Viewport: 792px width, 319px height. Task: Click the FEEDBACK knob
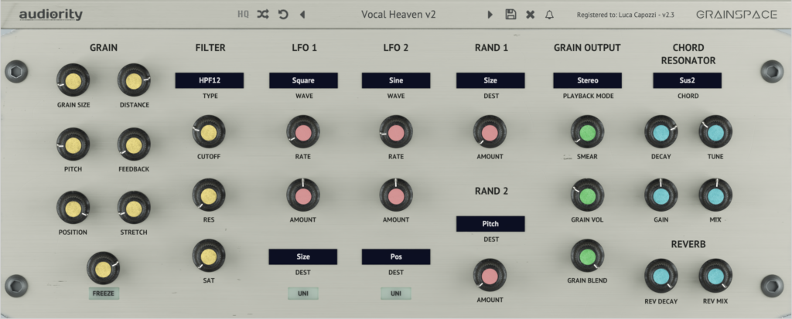134,144
